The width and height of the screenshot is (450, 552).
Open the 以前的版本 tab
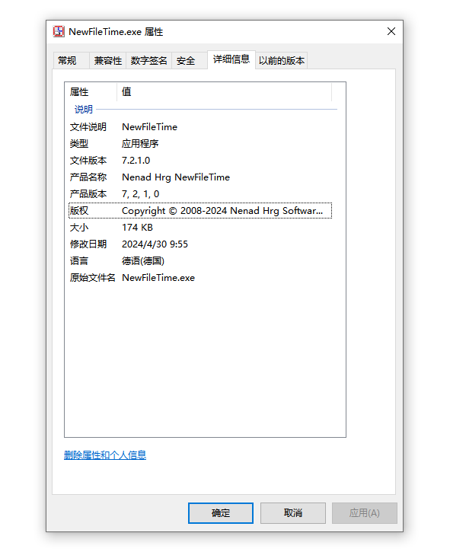pyautogui.click(x=281, y=61)
